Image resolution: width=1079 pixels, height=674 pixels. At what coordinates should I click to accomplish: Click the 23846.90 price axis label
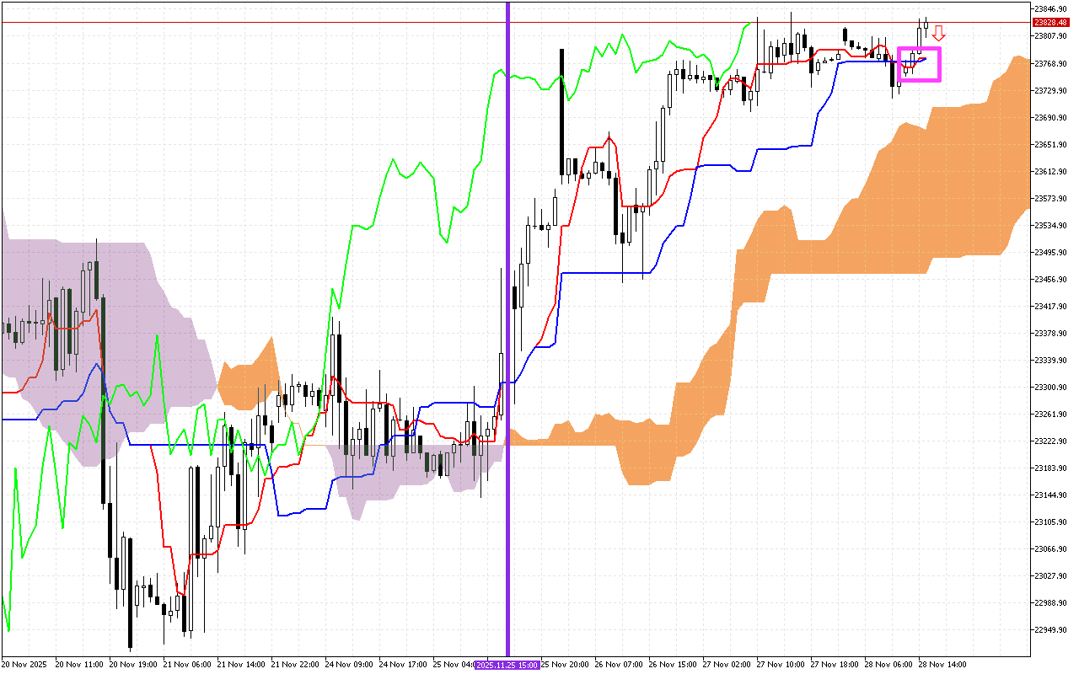pyautogui.click(x=1050, y=9)
